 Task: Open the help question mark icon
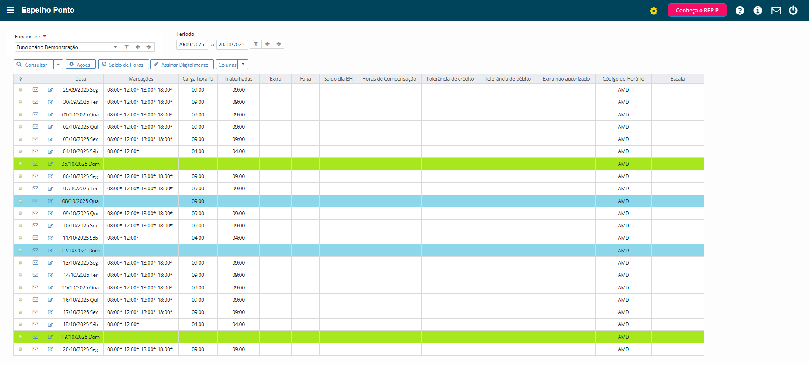tap(740, 11)
